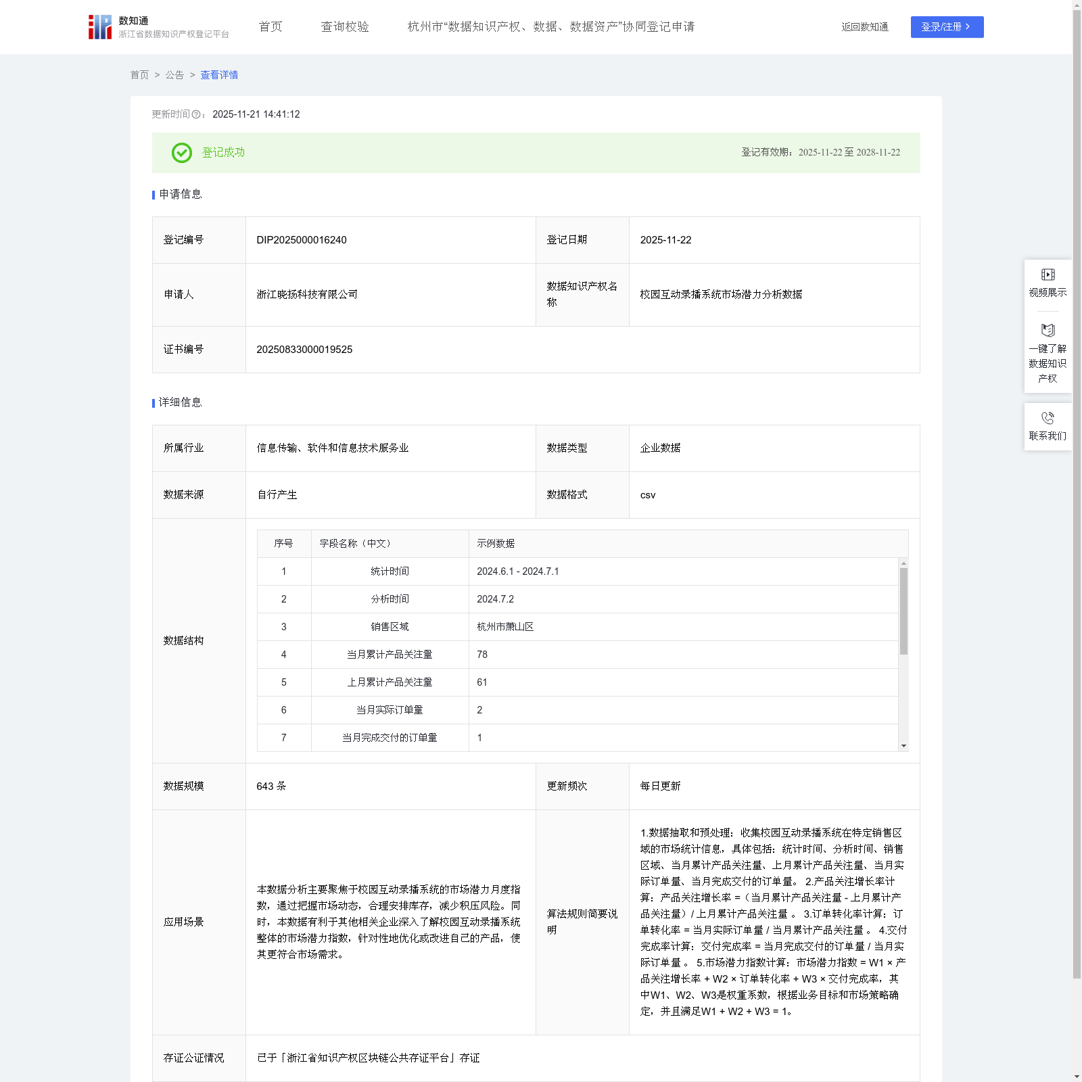Click the page vertical scrollbar

[x=1077, y=494]
